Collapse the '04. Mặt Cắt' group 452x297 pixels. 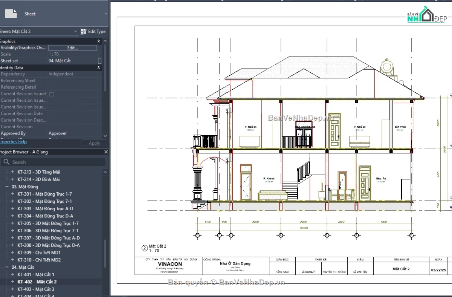click(7, 267)
